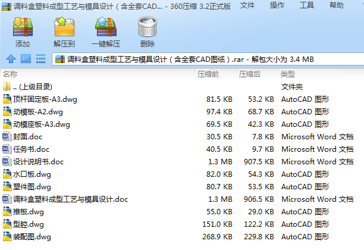The height and width of the screenshot is (250, 364).
Task: Select the file name 顶杆固定板-A3.dwg
Action: 45,99
